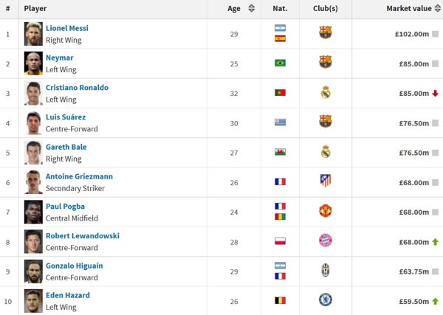Click the Chelsea crest next to Eden Hazard
443x315 pixels.
click(x=325, y=300)
